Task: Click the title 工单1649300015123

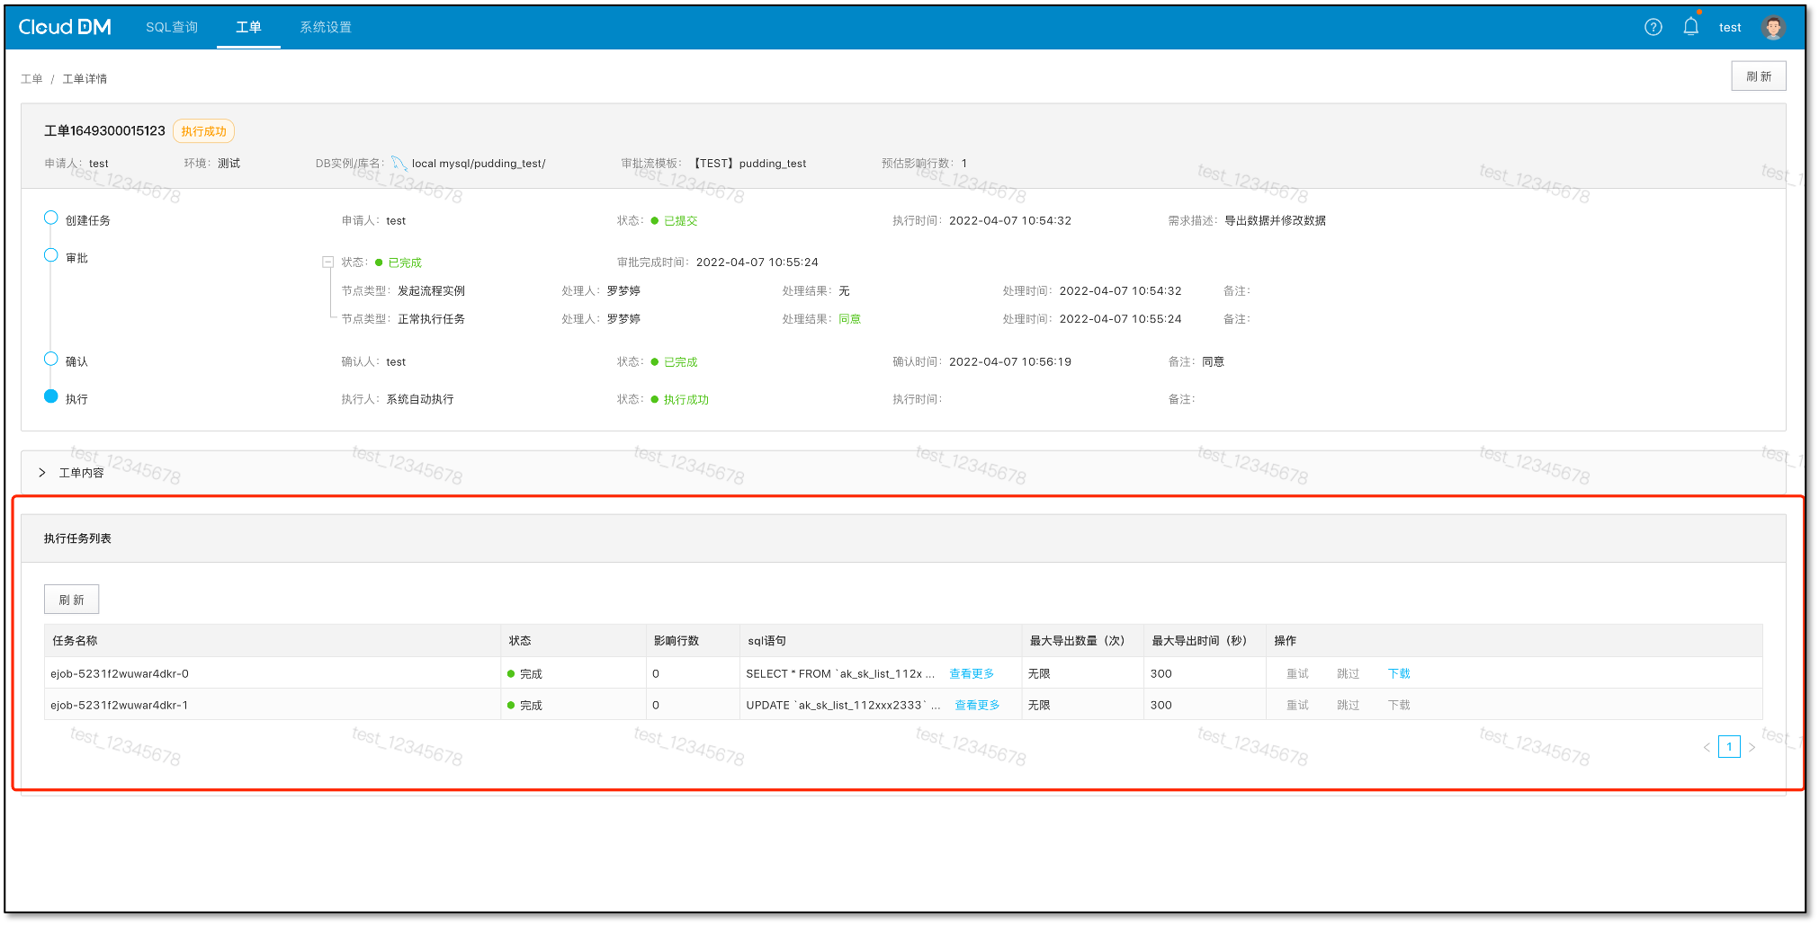Action: (x=104, y=131)
